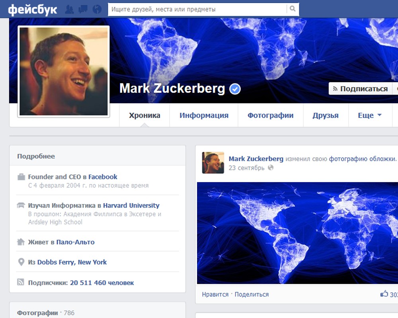Click the briefcase icon beside Founder and CEO
398x318 pixels.
coord(21,177)
